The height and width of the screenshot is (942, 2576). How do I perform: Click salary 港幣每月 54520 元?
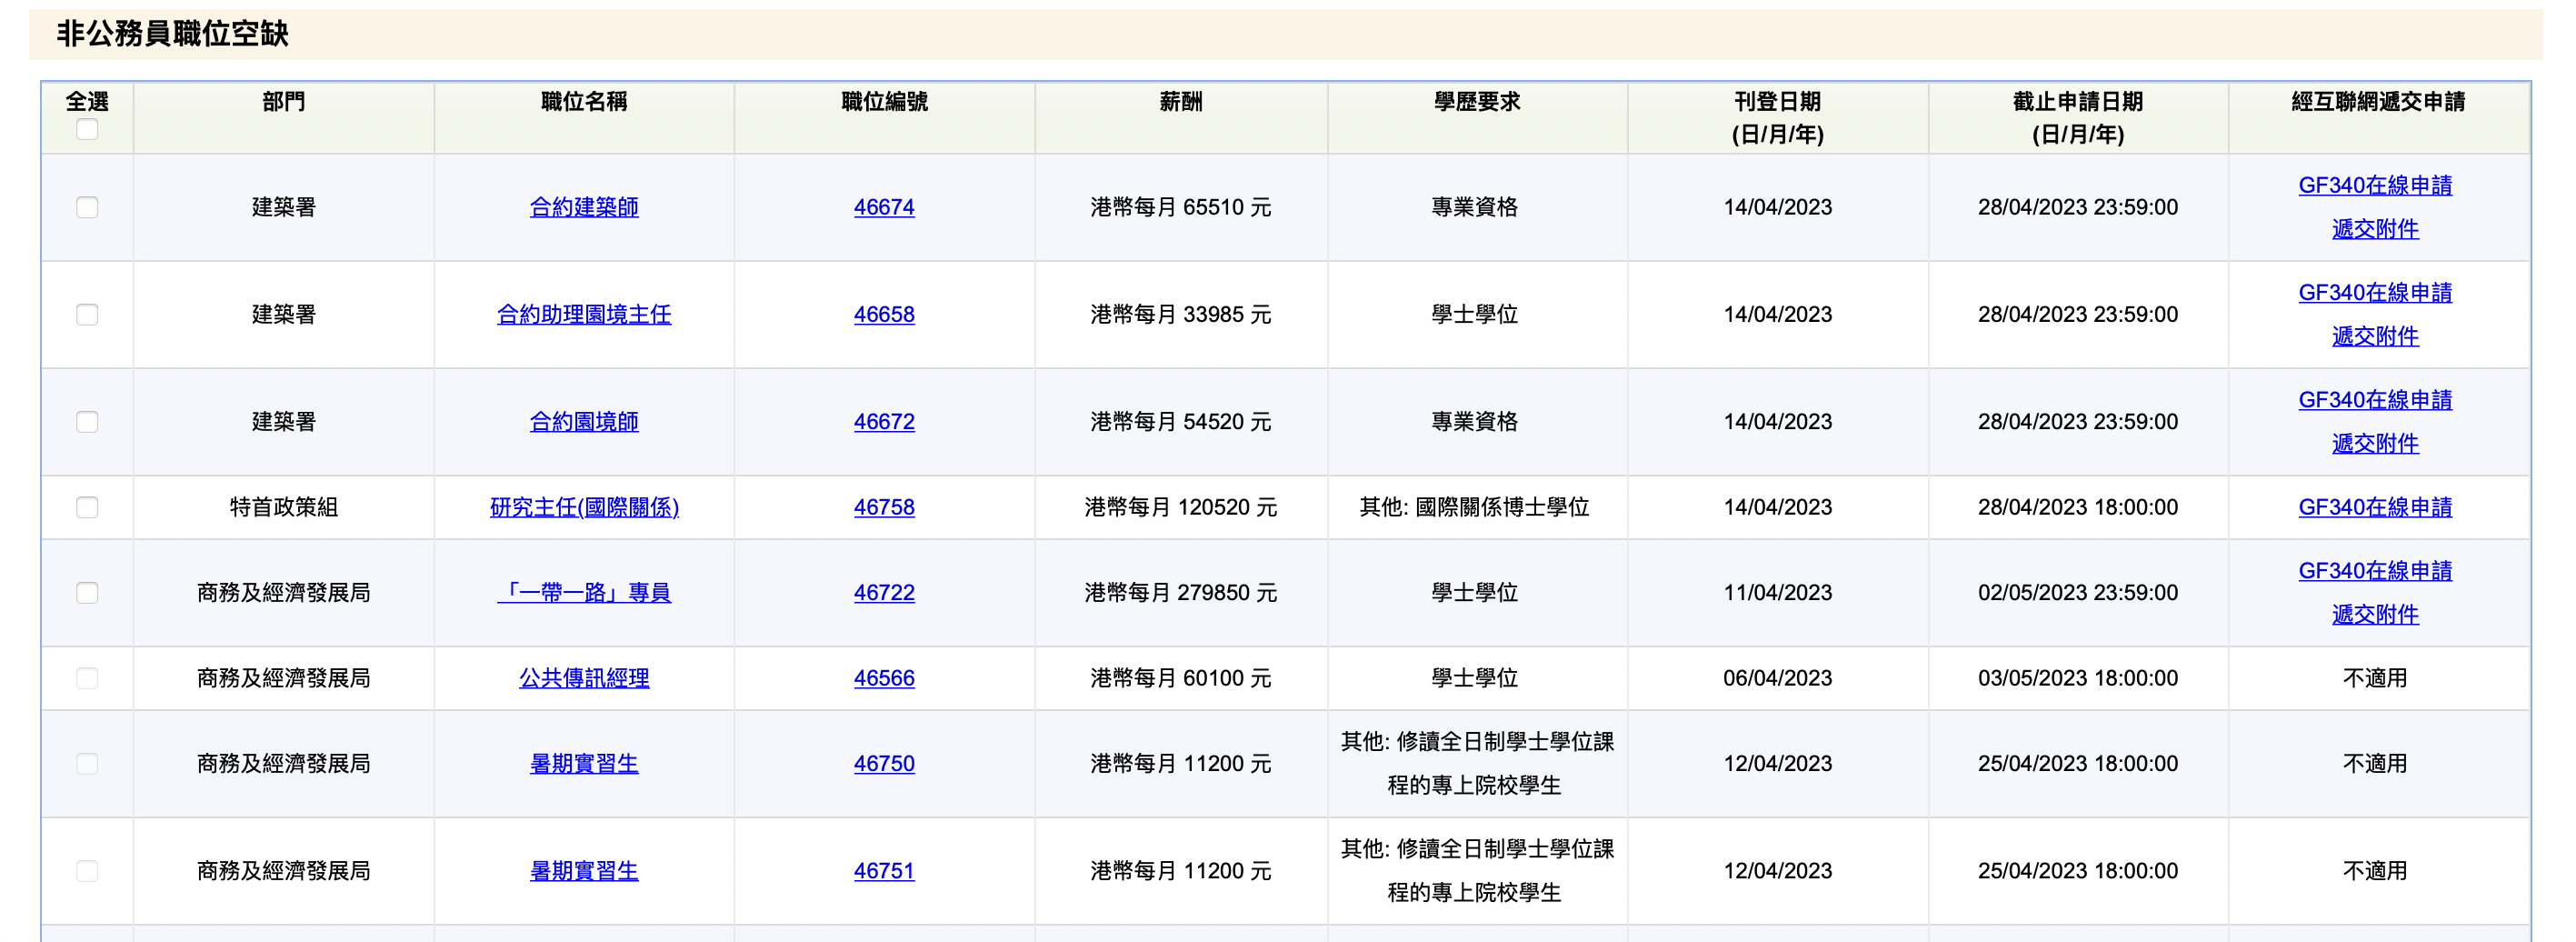1181,421
